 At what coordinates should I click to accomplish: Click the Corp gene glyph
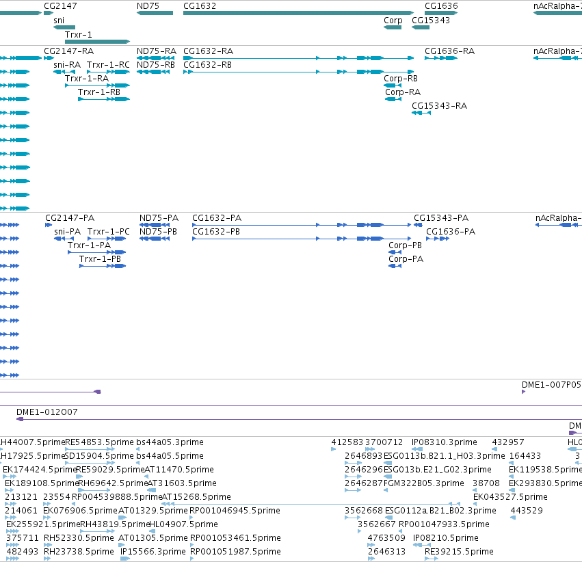click(x=393, y=27)
